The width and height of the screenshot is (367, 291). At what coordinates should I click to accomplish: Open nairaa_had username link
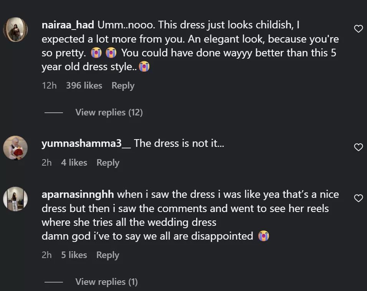pyautogui.click(x=68, y=25)
